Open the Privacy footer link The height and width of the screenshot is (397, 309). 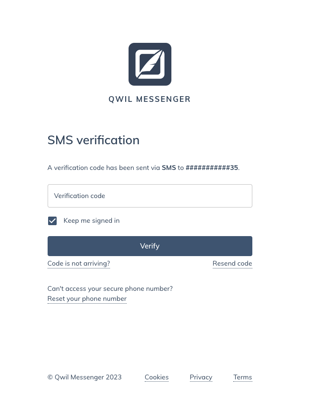pyautogui.click(x=201, y=377)
